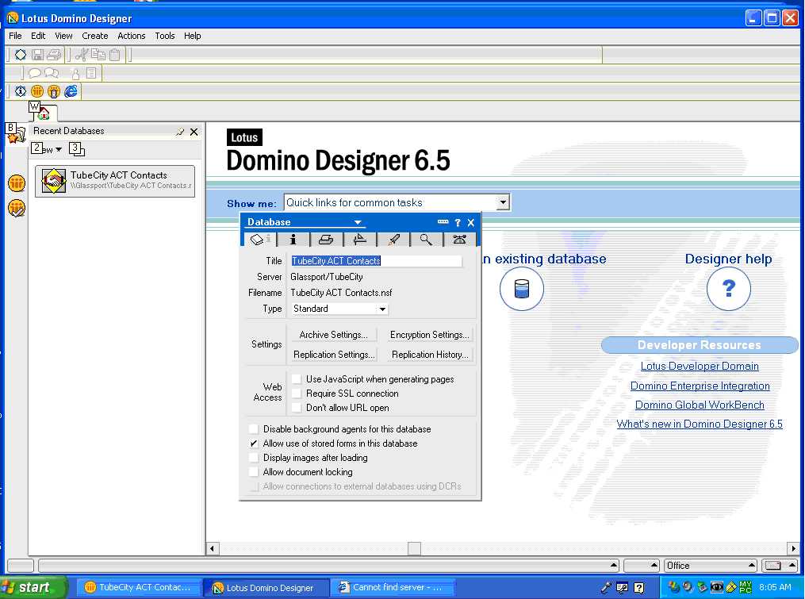Screen dimensions: 805x599
Task: Open the star folder bookmark icon
Action: click(16, 135)
